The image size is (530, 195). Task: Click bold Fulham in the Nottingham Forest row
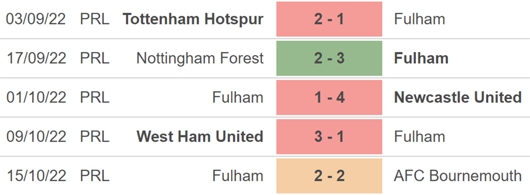point(421,58)
